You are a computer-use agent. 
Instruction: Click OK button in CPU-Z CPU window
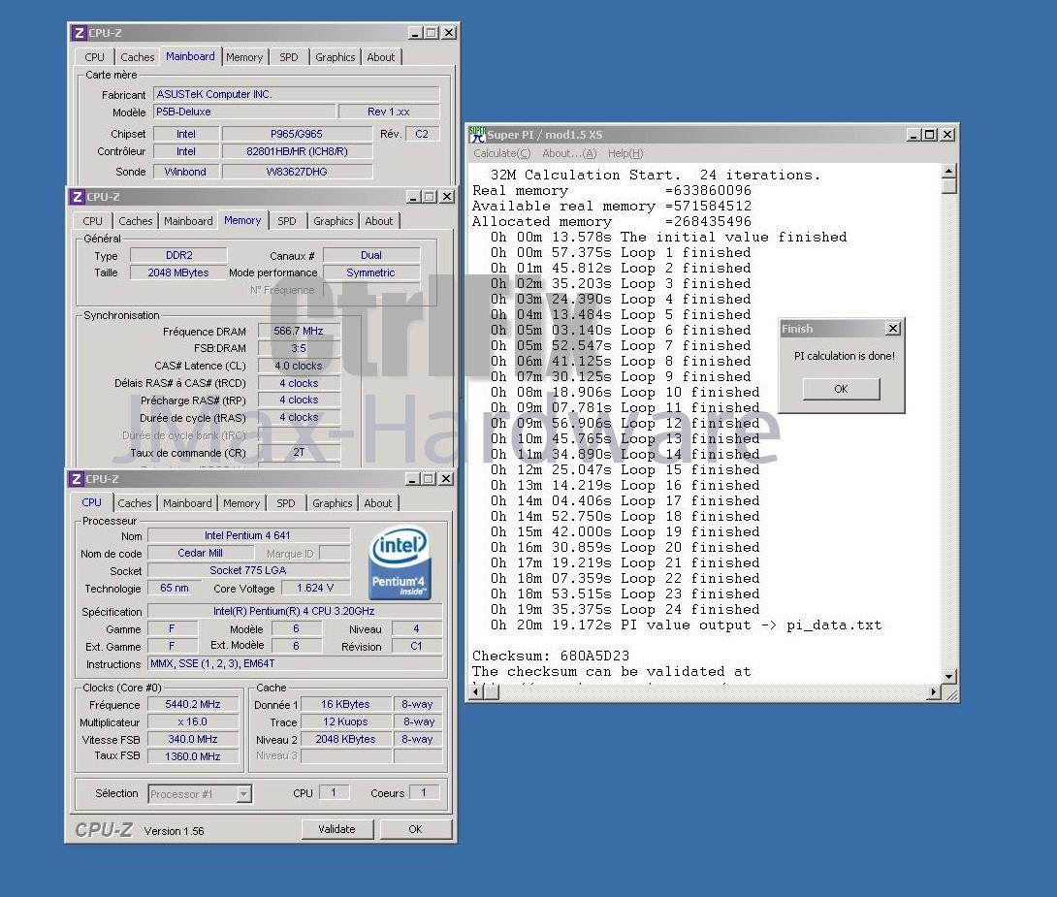click(415, 829)
